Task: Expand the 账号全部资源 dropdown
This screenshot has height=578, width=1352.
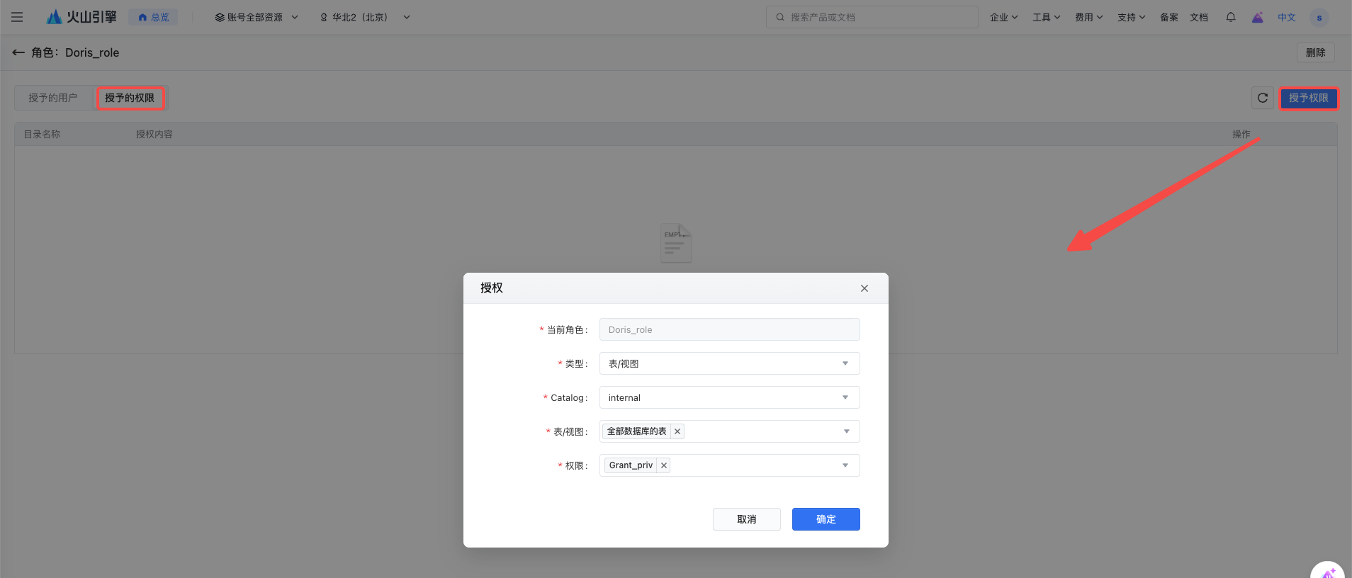Action: (x=257, y=17)
